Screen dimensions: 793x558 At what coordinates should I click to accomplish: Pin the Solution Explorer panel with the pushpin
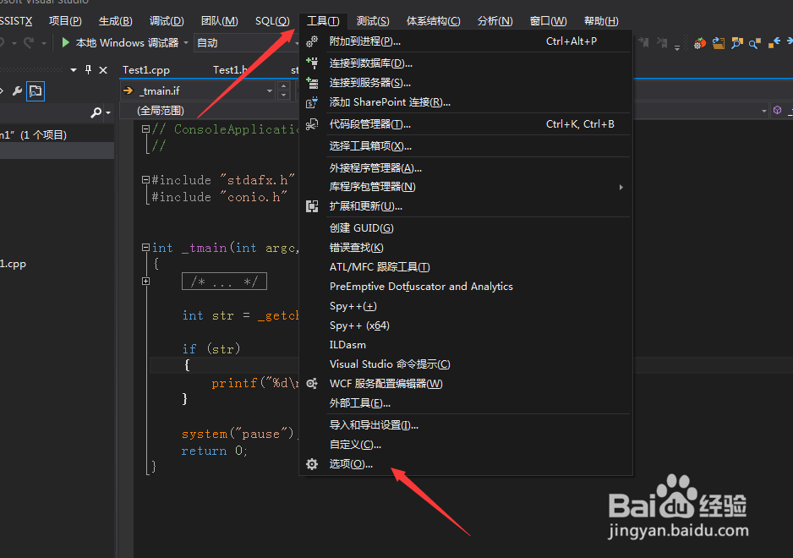[x=89, y=70]
